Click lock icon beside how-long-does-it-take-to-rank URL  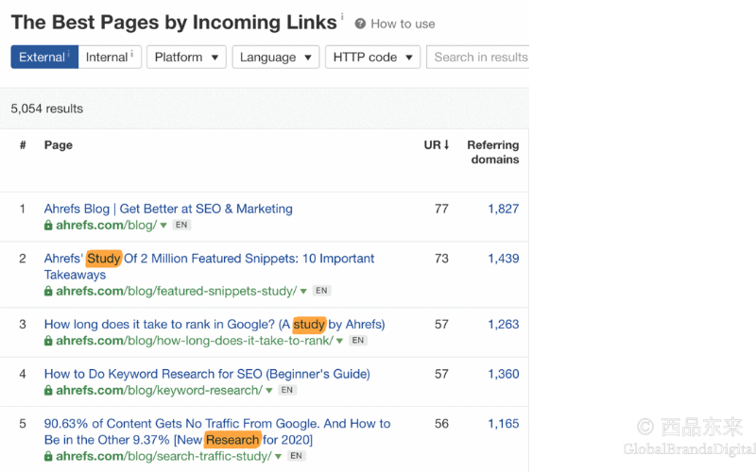coord(48,341)
